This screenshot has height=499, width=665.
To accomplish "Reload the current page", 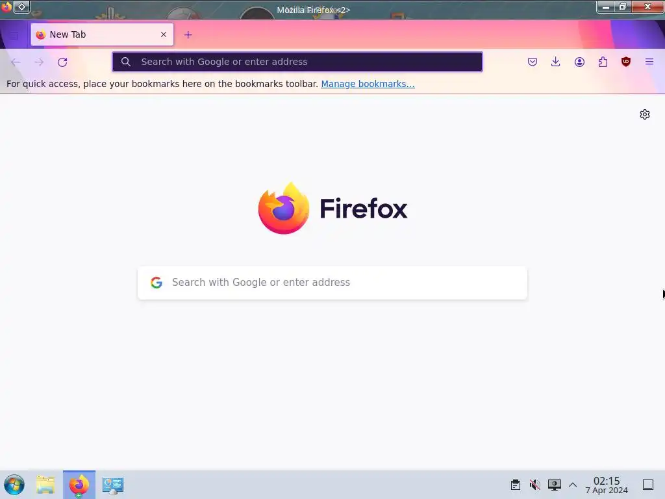I will click(x=62, y=62).
